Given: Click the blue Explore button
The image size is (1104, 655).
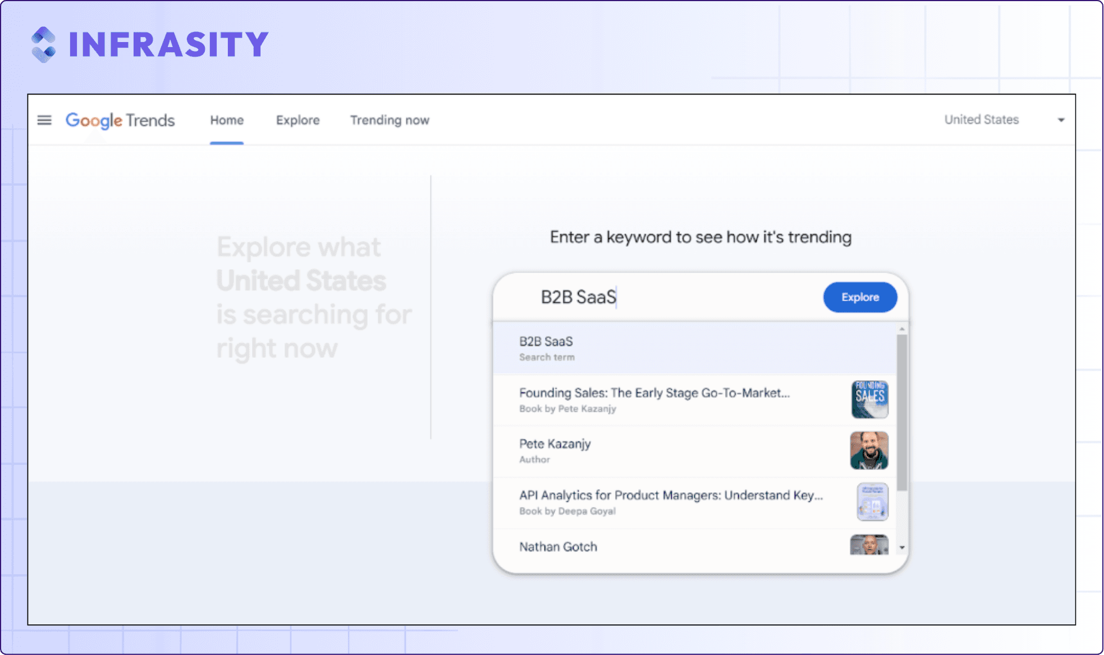Looking at the screenshot, I should 860,297.
